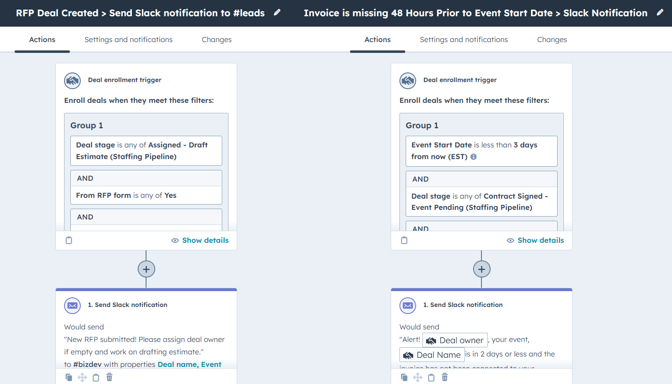The width and height of the screenshot is (672, 384).
Task: Click info icon next to from now (EST)
Action: (x=474, y=157)
